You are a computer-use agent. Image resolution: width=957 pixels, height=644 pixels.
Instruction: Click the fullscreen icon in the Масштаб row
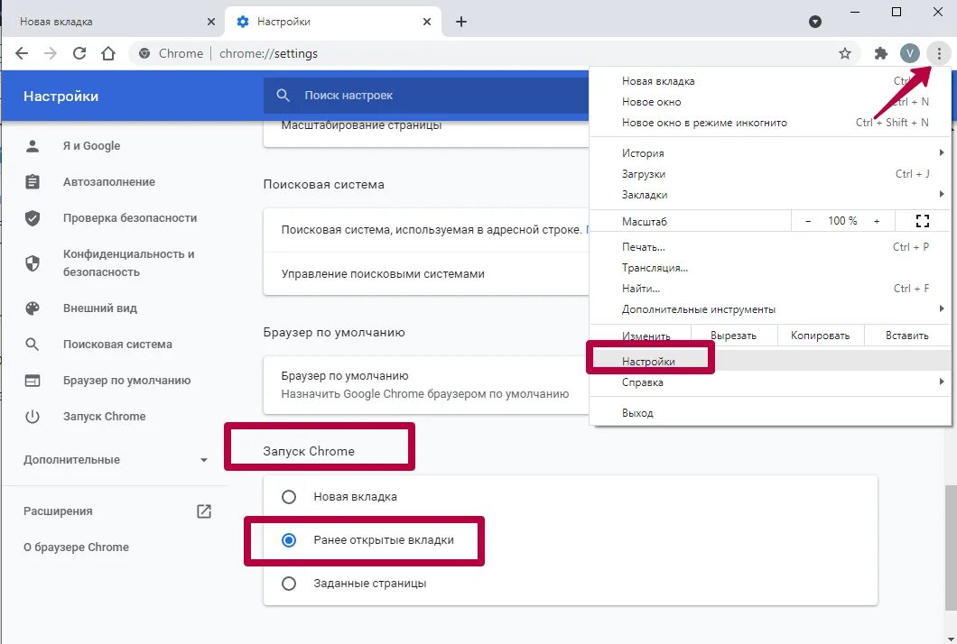coord(922,221)
